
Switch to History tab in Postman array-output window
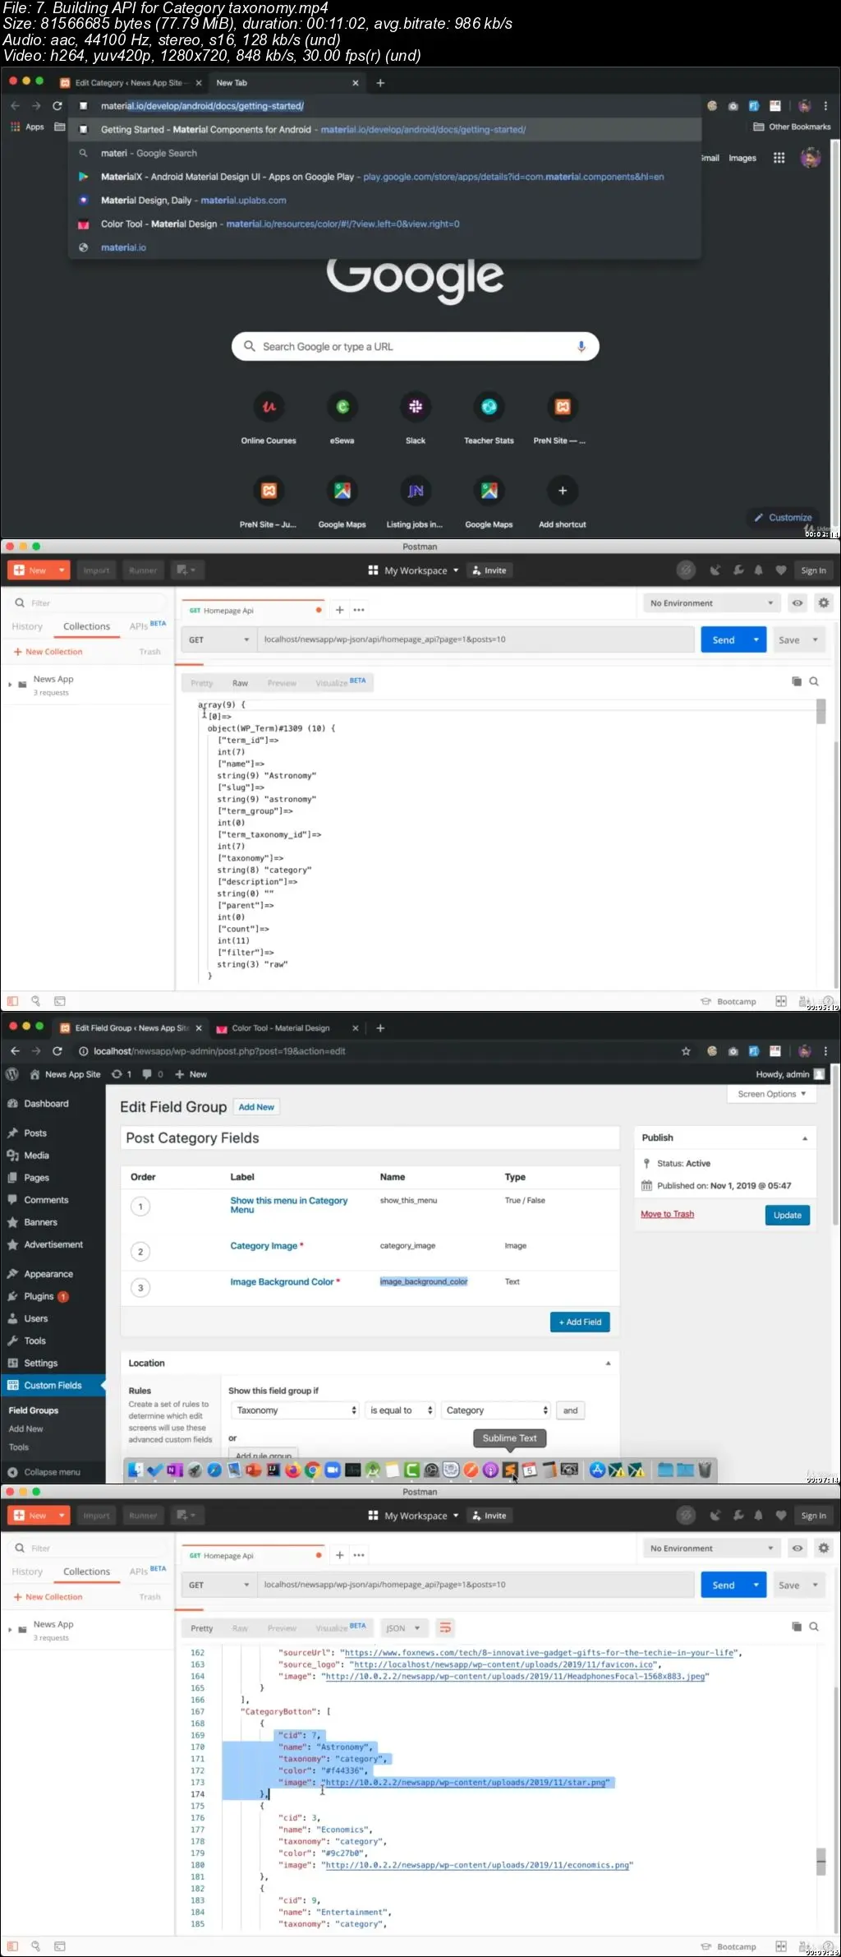tap(27, 626)
